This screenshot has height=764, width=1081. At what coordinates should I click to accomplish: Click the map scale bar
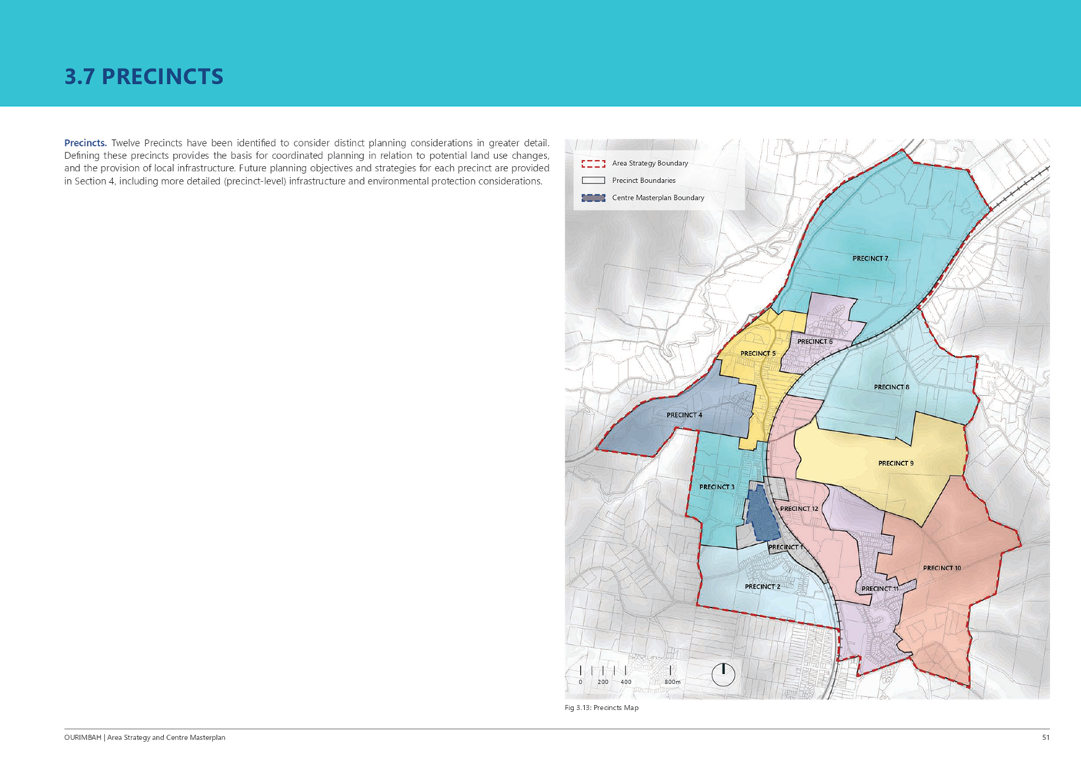pos(628,675)
